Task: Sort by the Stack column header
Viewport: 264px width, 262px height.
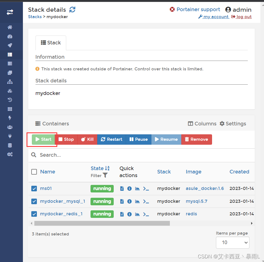Action: point(164,172)
